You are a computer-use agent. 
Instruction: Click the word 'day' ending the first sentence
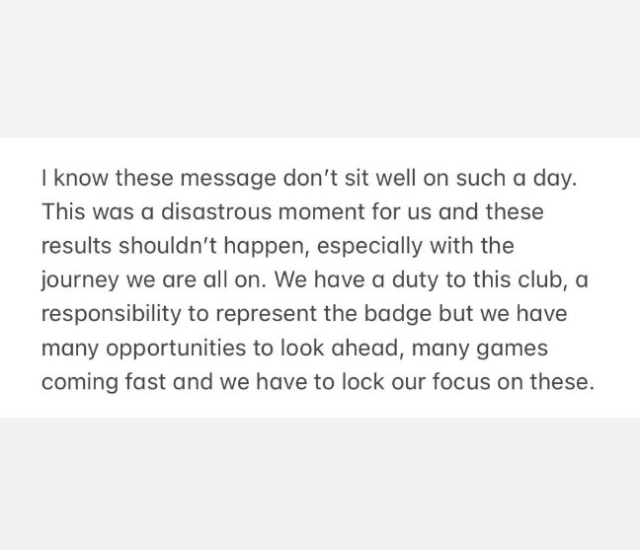[x=555, y=180]
